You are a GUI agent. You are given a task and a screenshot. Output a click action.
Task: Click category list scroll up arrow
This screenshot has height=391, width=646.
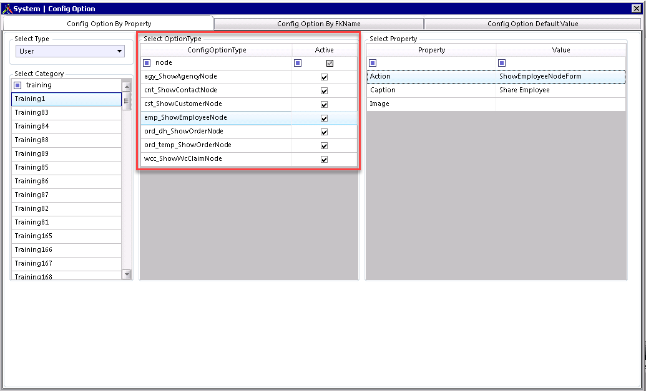point(127,87)
